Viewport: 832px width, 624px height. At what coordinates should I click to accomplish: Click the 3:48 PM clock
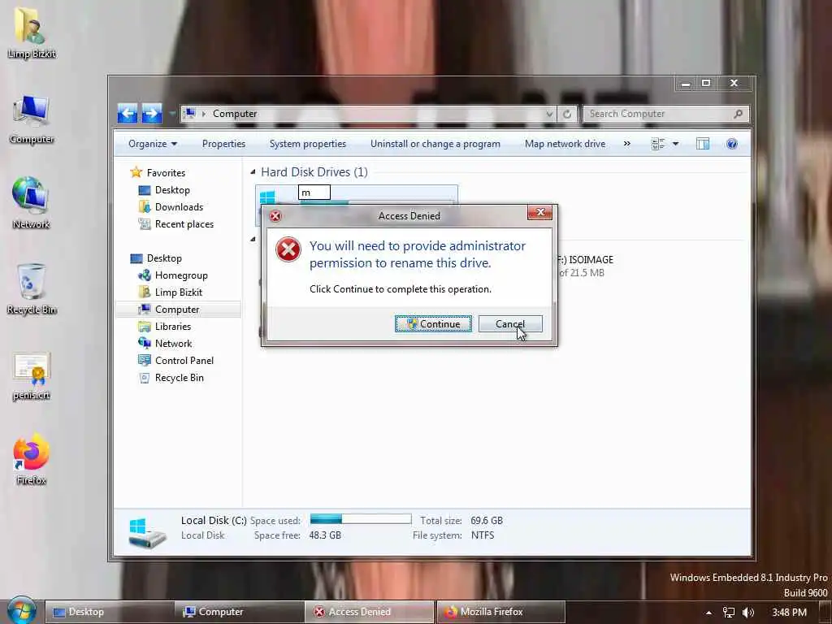tap(789, 613)
